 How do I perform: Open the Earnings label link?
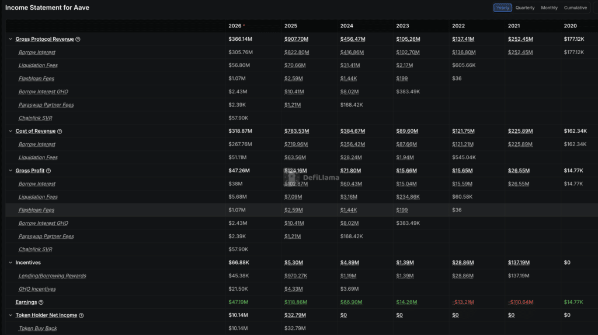pyautogui.click(x=26, y=302)
